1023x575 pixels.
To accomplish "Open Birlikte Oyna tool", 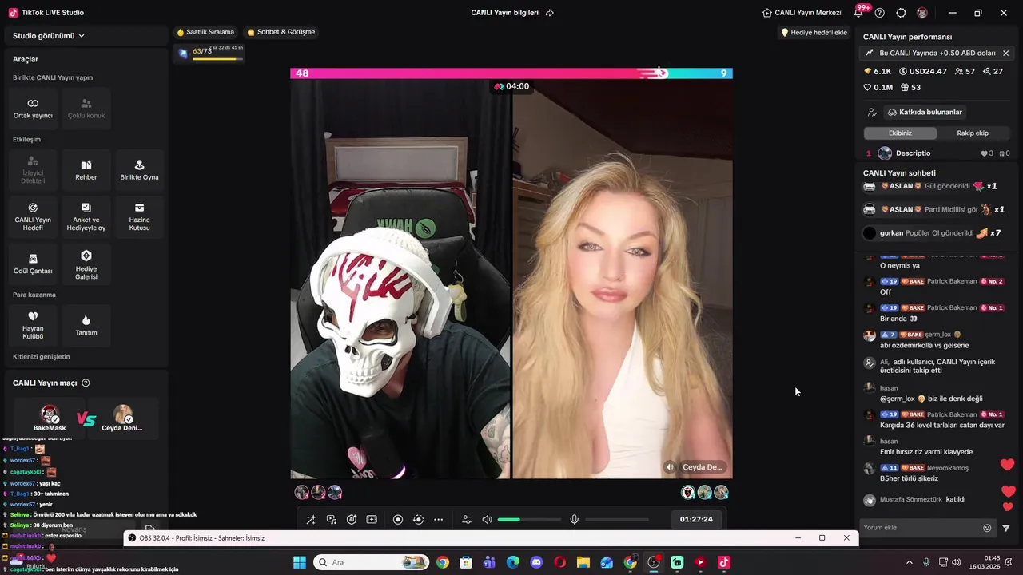I will pos(139,170).
